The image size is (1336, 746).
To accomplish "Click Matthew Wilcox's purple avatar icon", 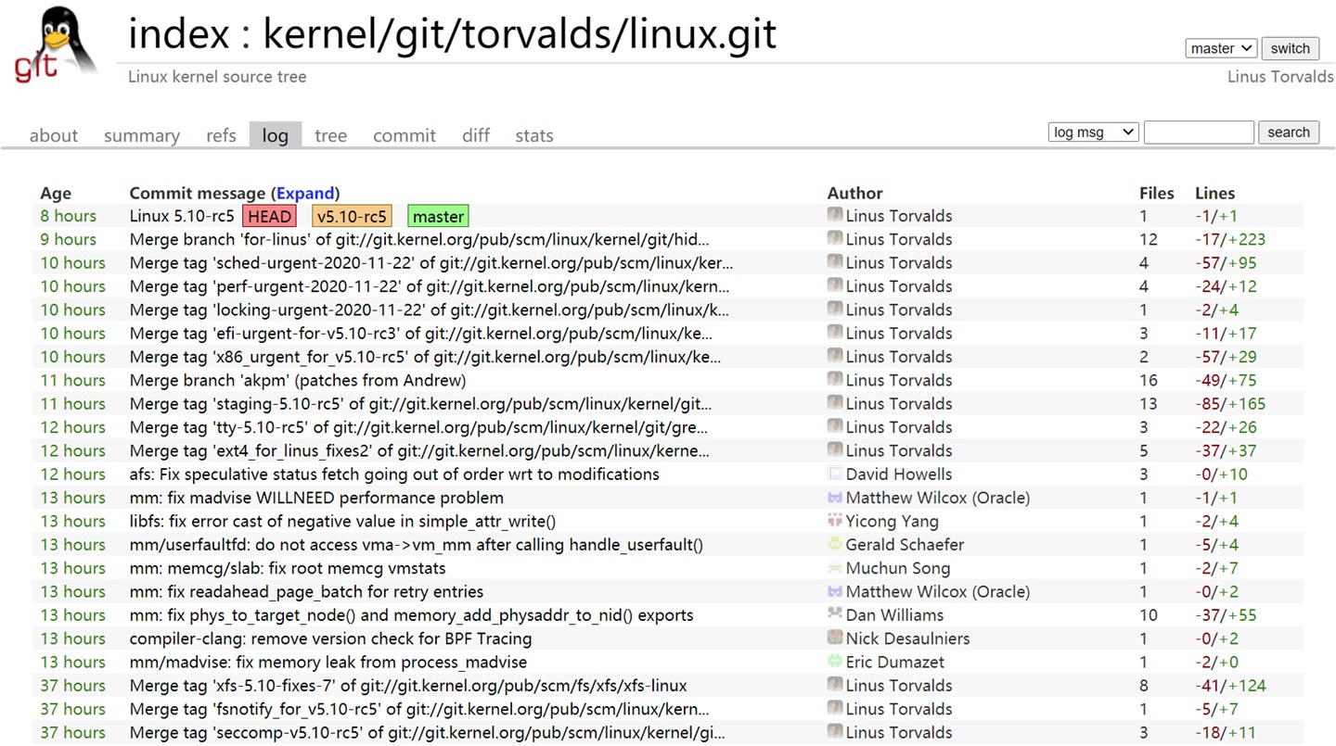I will (x=833, y=498).
